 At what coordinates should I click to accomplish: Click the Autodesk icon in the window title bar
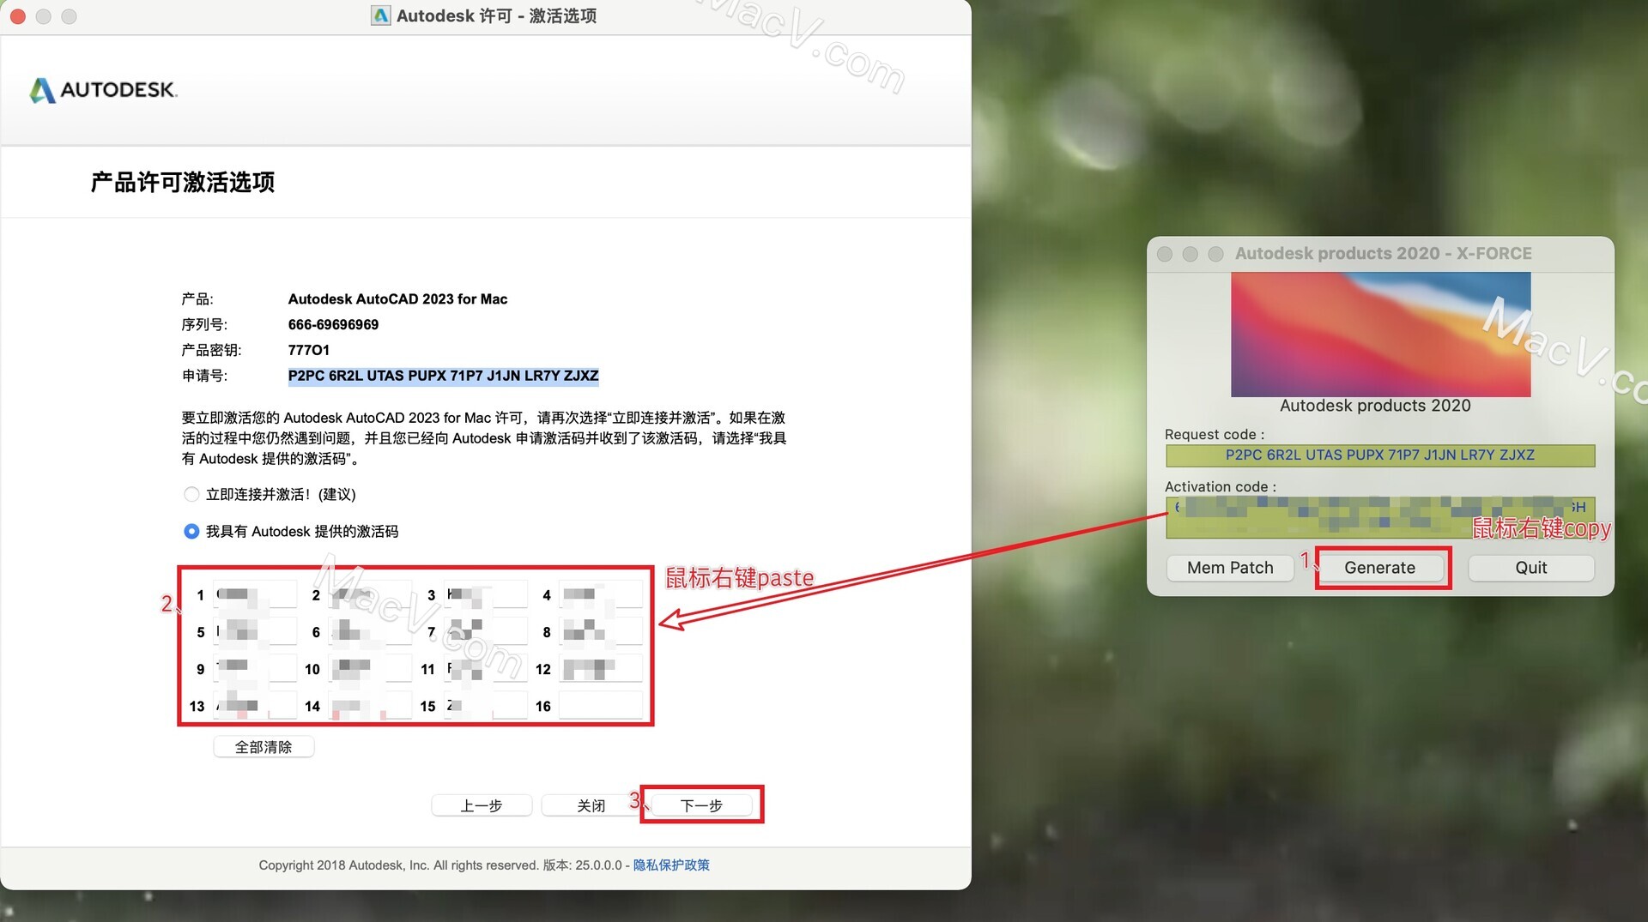[381, 15]
